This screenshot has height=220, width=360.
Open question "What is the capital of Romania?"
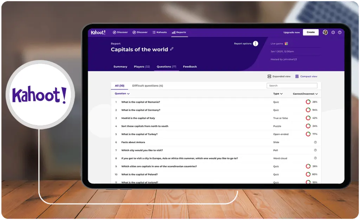pos(141,102)
